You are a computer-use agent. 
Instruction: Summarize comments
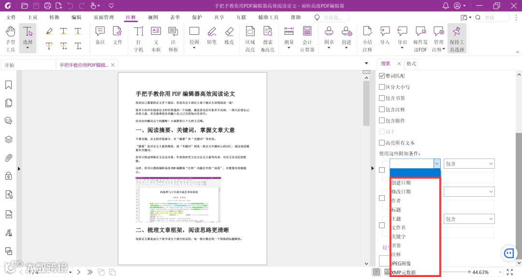(367, 39)
